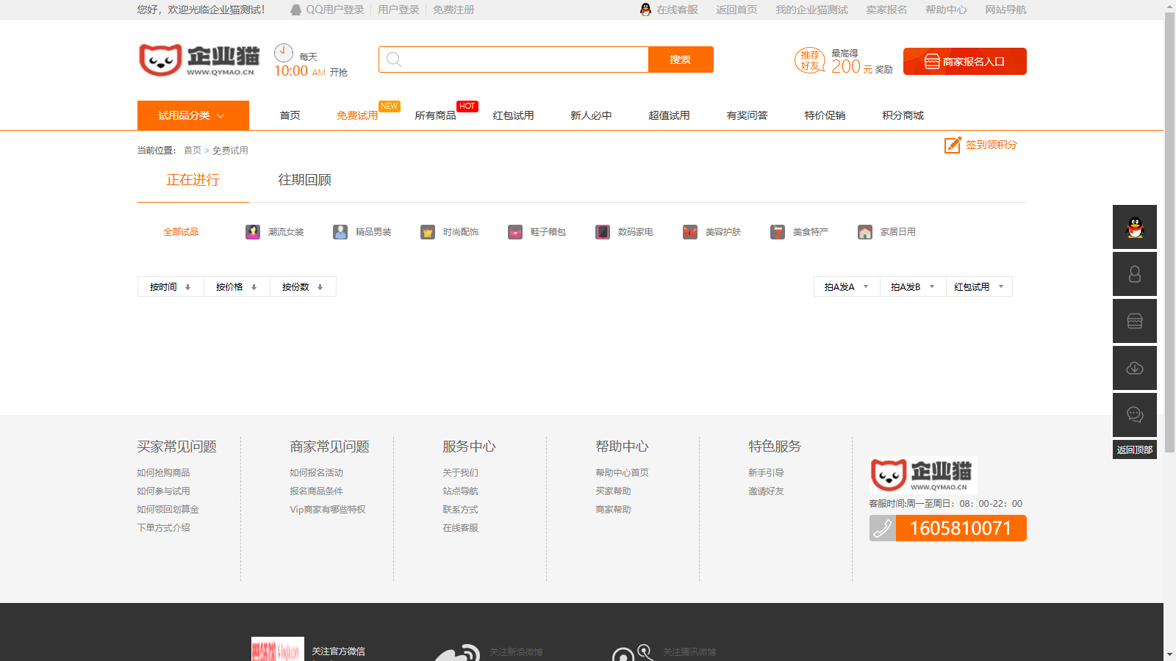Open the user profile sidebar icon
The image size is (1176, 661).
click(x=1135, y=274)
